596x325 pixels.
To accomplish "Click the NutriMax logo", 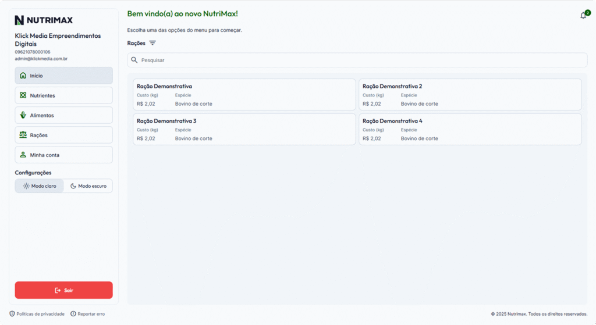I will point(44,20).
